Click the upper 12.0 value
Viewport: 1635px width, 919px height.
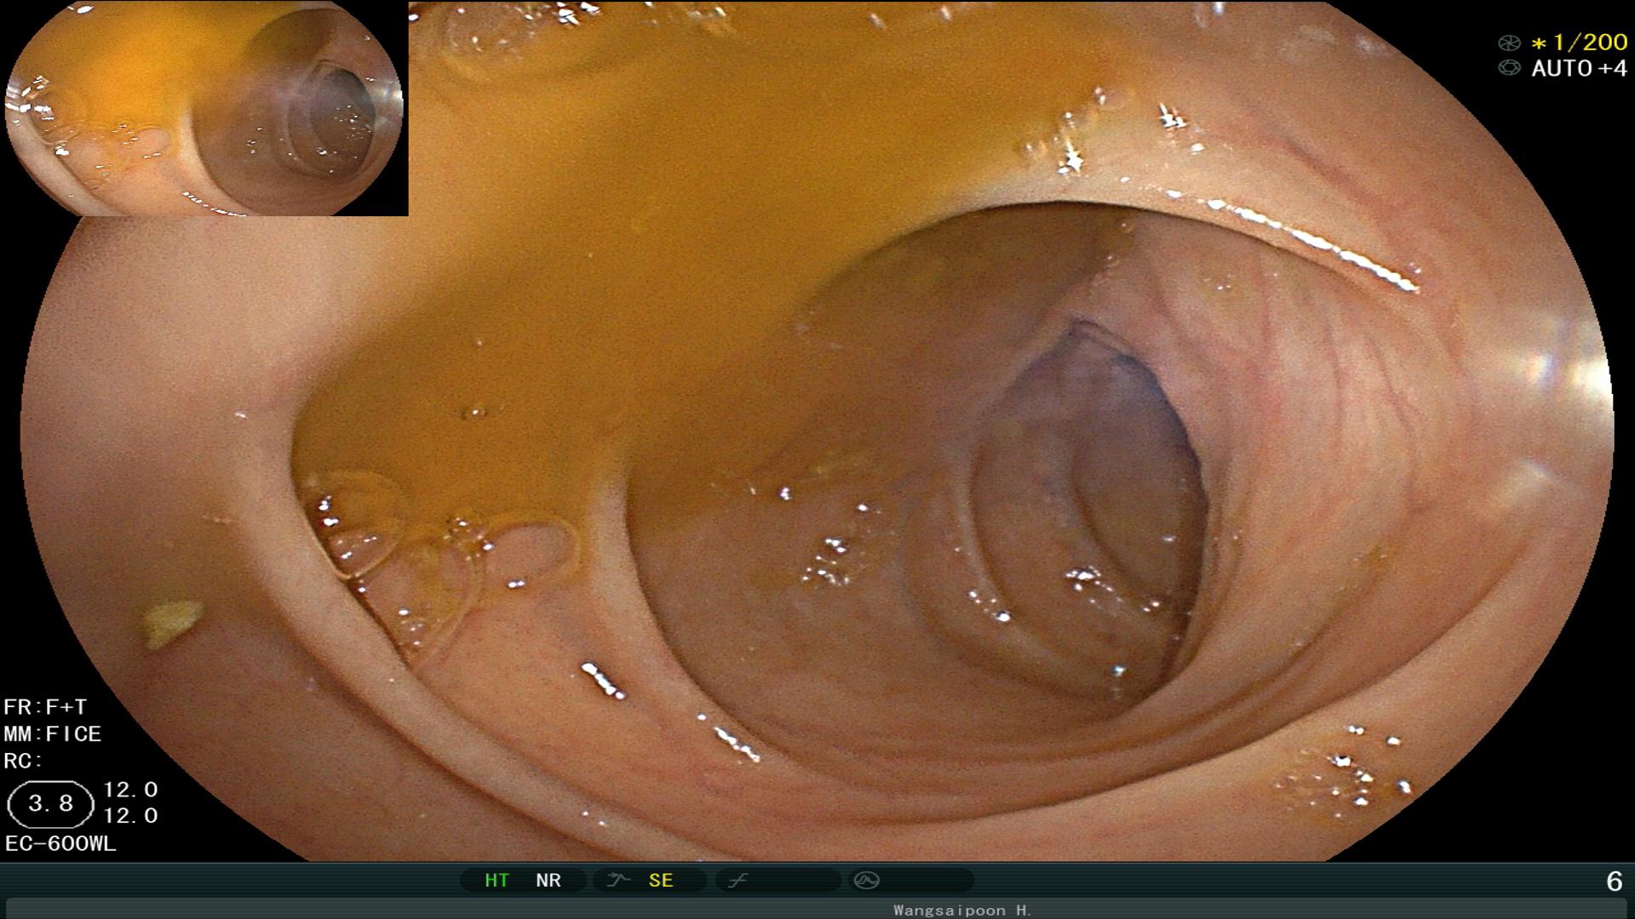(x=130, y=790)
